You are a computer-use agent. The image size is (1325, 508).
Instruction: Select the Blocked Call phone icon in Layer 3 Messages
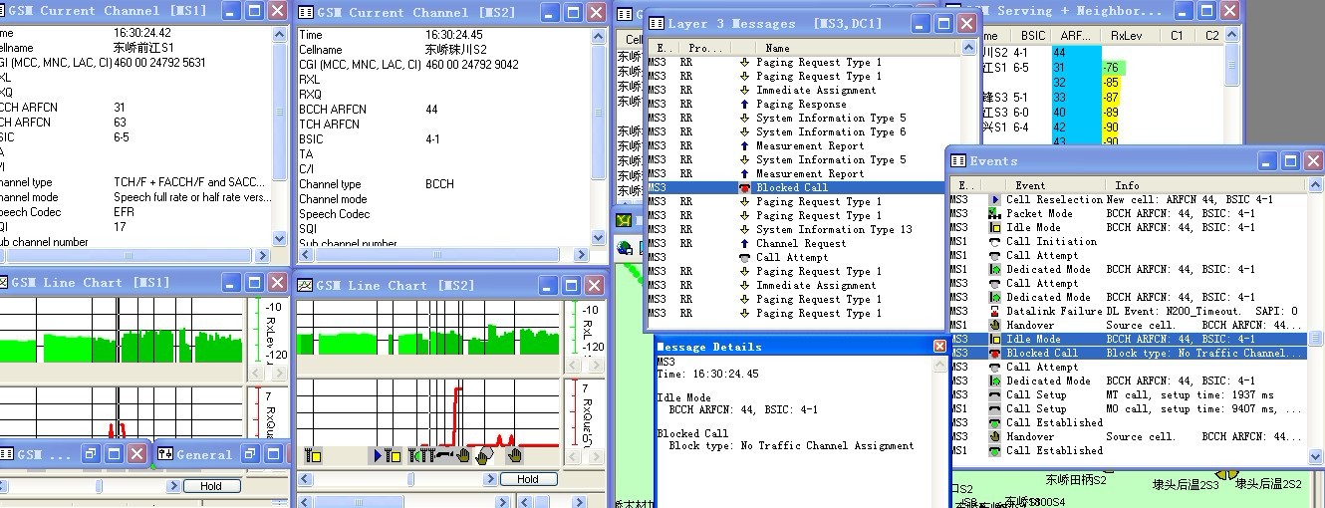click(744, 187)
